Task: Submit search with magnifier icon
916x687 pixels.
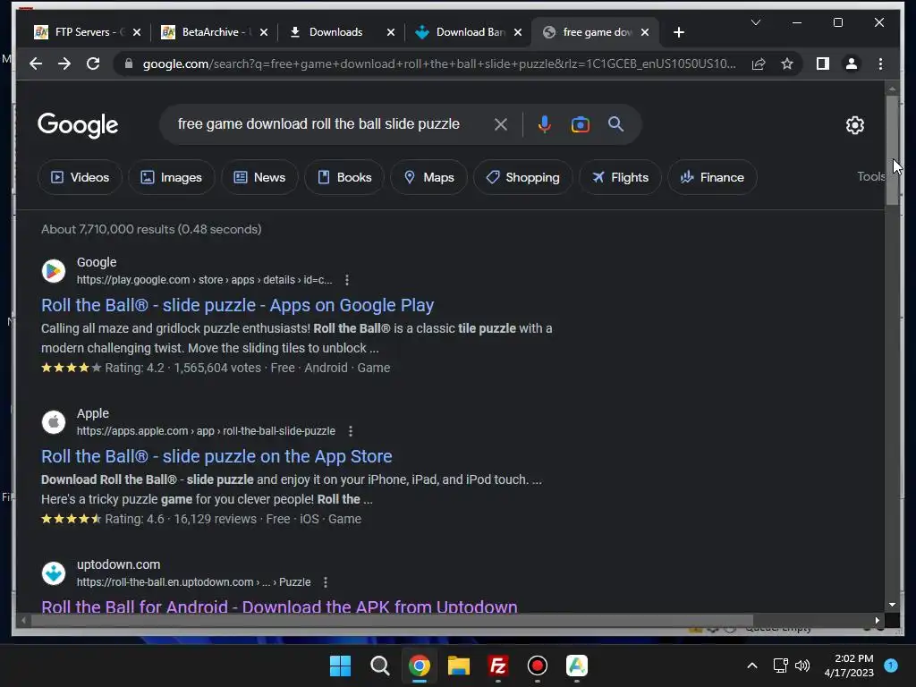Action: (x=615, y=123)
